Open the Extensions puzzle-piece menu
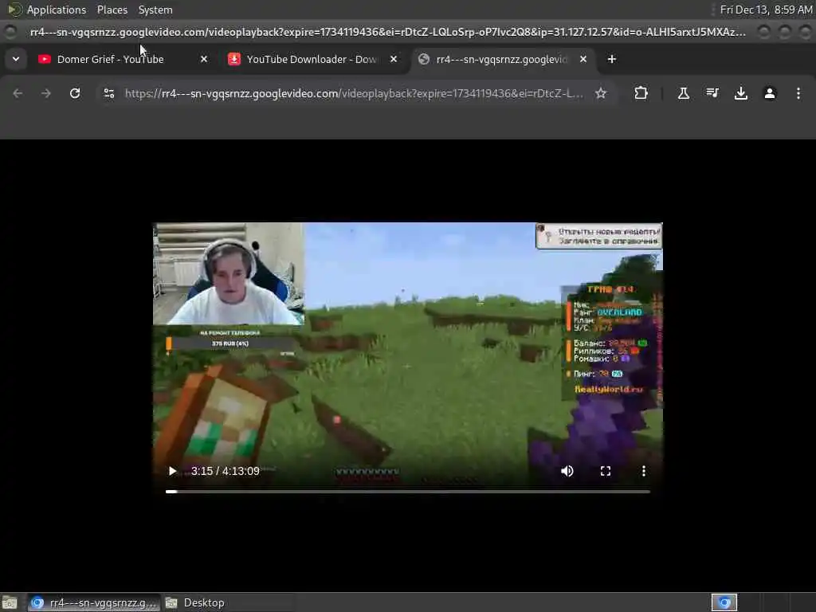Image resolution: width=816 pixels, height=612 pixels. point(641,94)
